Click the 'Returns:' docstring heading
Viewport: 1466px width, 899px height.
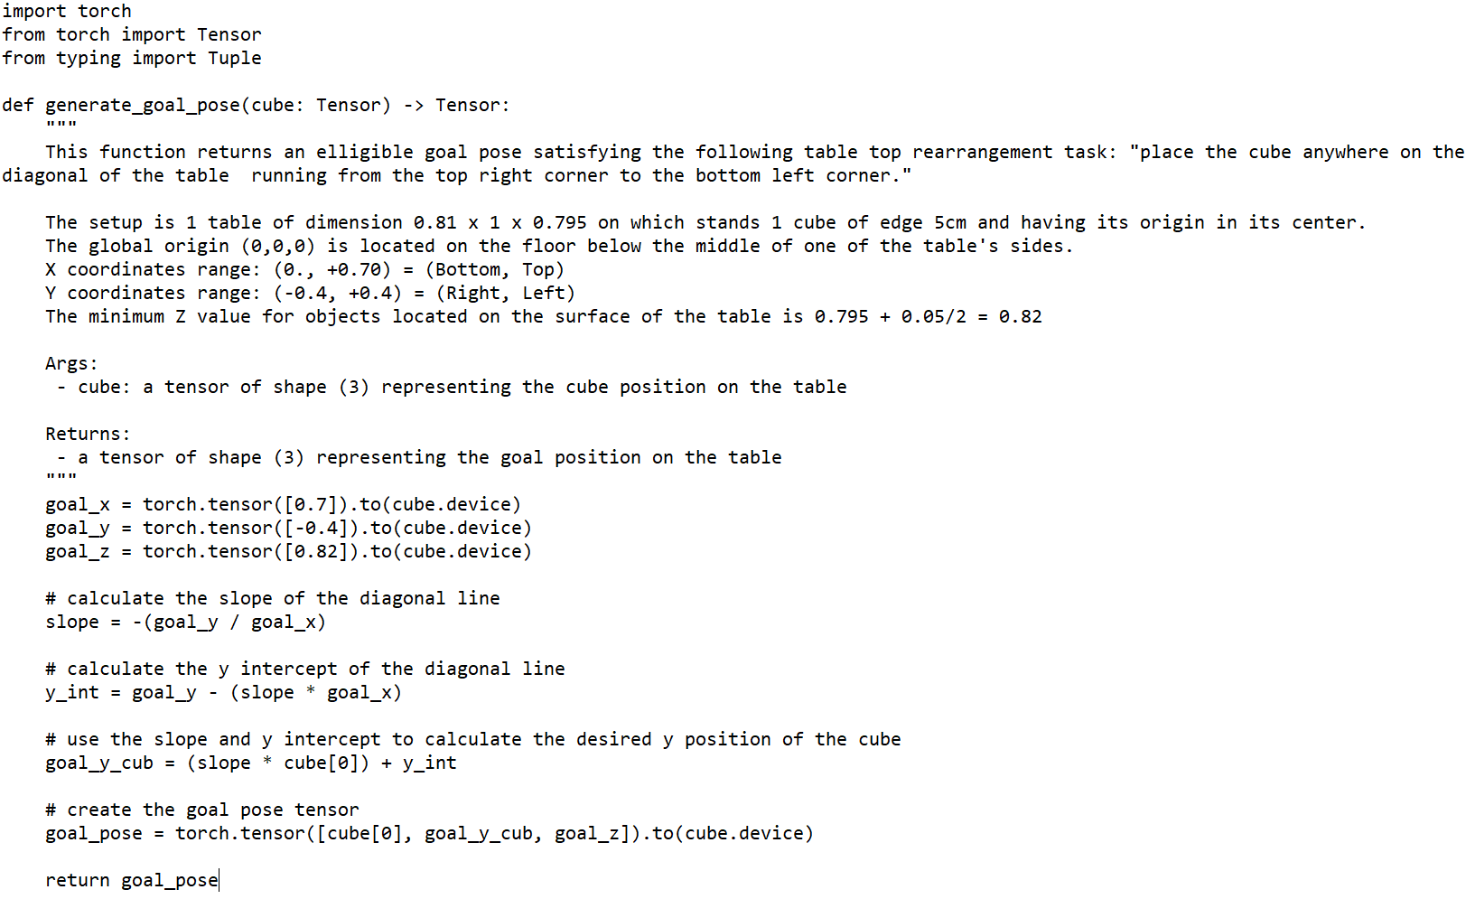[x=88, y=434]
